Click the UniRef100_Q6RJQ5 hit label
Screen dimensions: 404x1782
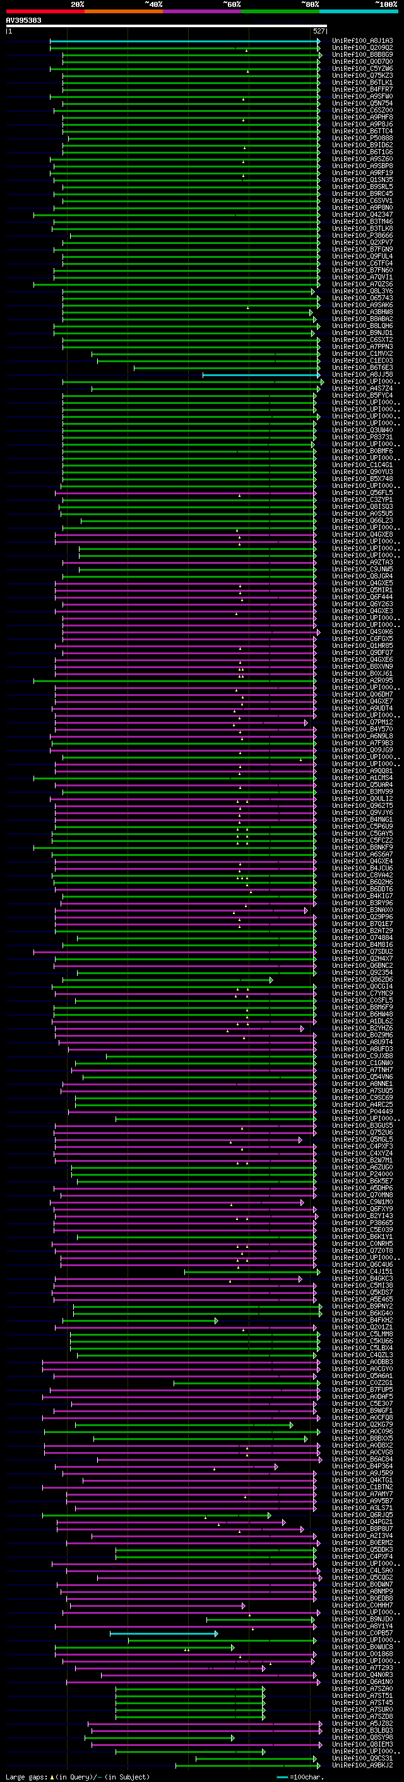click(362, 1515)
